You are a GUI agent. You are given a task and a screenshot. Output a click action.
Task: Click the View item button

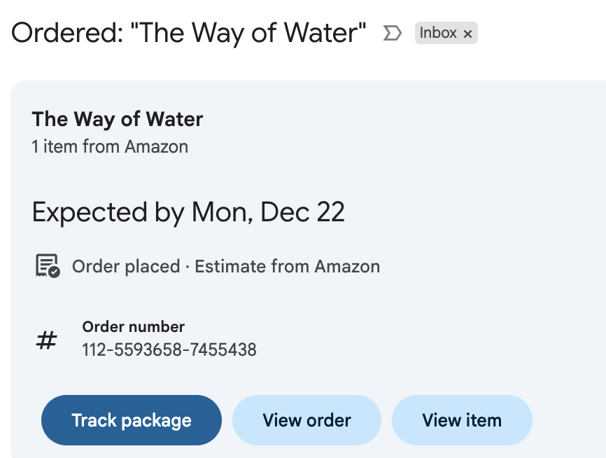point(462,420)
